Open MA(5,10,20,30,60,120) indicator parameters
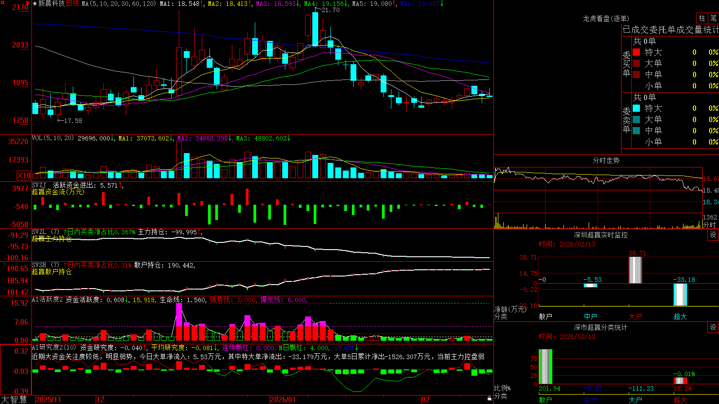Screen dimensions: 719x404 point(119,4)
